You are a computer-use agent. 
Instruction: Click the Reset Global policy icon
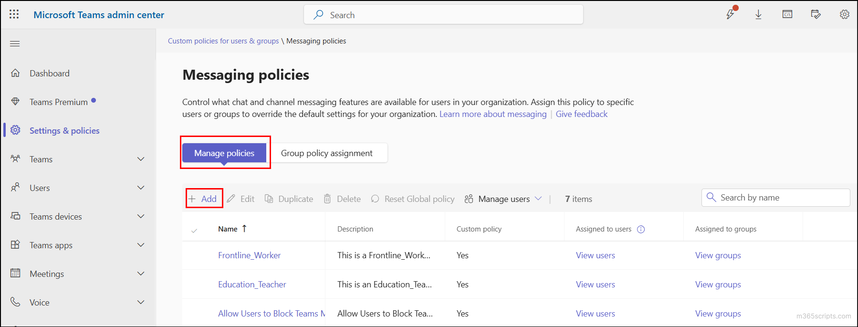point(375,199)
